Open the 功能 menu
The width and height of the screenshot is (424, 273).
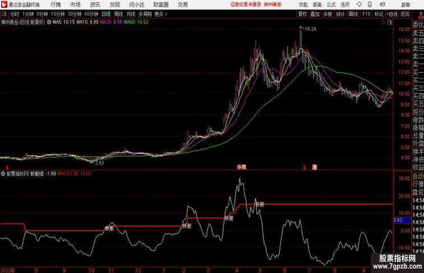[303, 4]
